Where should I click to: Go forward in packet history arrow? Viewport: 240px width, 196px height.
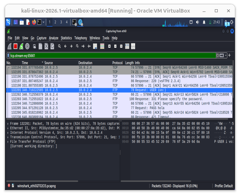pos(71,46)
